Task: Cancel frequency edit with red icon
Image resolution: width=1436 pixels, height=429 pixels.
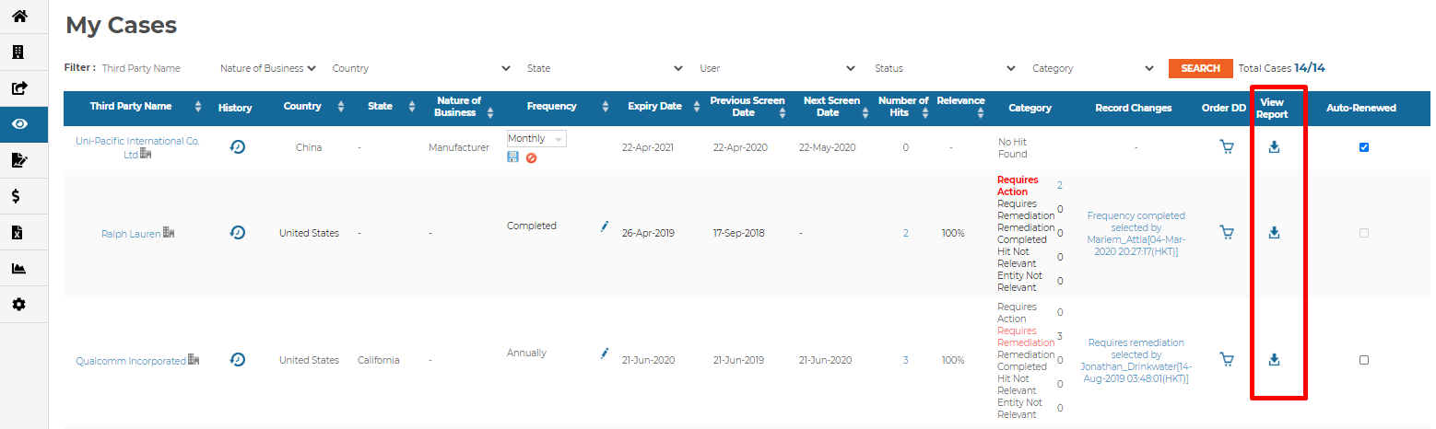Action: point(531,157)
